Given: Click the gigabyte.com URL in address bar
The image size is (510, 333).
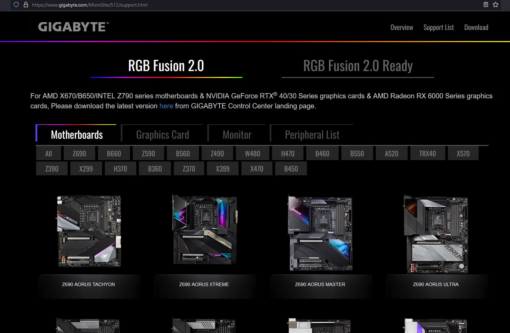Looking at the screenshot, I should (90, 5).
